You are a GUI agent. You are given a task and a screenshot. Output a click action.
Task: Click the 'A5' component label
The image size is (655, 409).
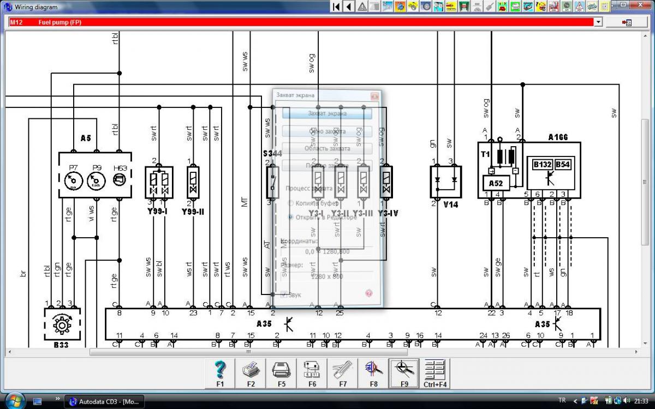[x=86, y=139]
